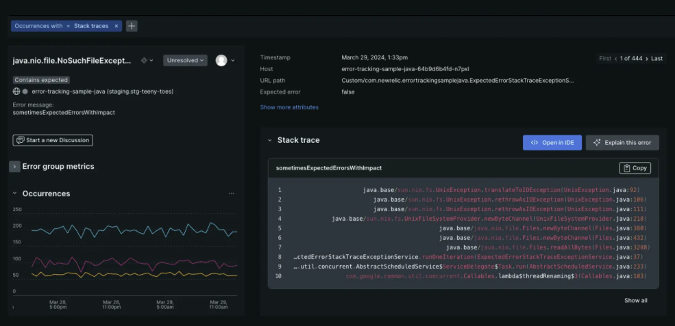675x326 pixels.
Task: Collapse the Occurrences section chevron
Action: tap(14, 193)
